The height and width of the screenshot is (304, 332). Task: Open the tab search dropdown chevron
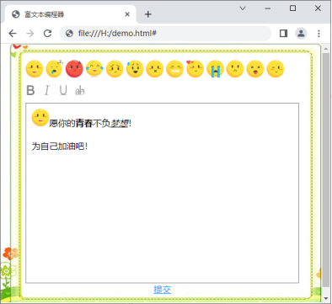click(x=243, y=8)
